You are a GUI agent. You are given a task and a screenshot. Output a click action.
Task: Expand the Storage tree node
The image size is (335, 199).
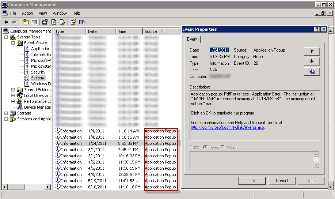pos(6,113)
